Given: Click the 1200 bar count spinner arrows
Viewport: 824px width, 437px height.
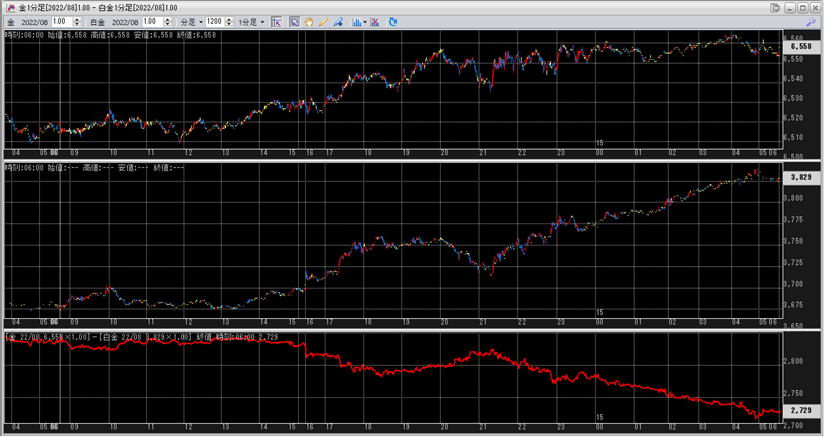Looking at the screenshot, I should coord(229,22).
